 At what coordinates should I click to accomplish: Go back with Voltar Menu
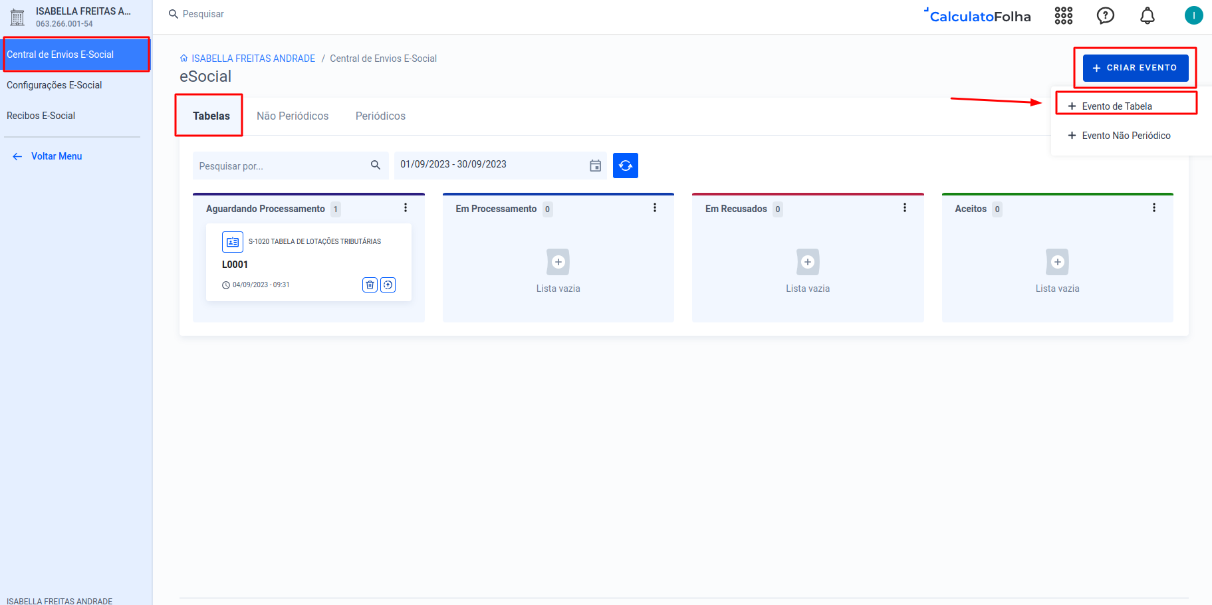47,156
